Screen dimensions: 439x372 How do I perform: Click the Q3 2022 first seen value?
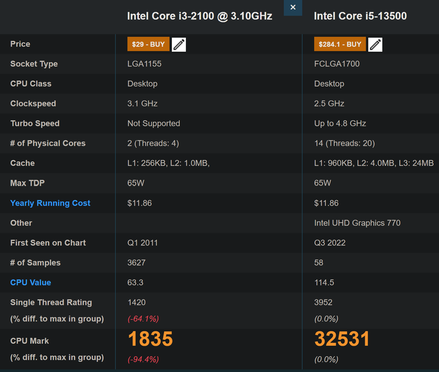330,243
